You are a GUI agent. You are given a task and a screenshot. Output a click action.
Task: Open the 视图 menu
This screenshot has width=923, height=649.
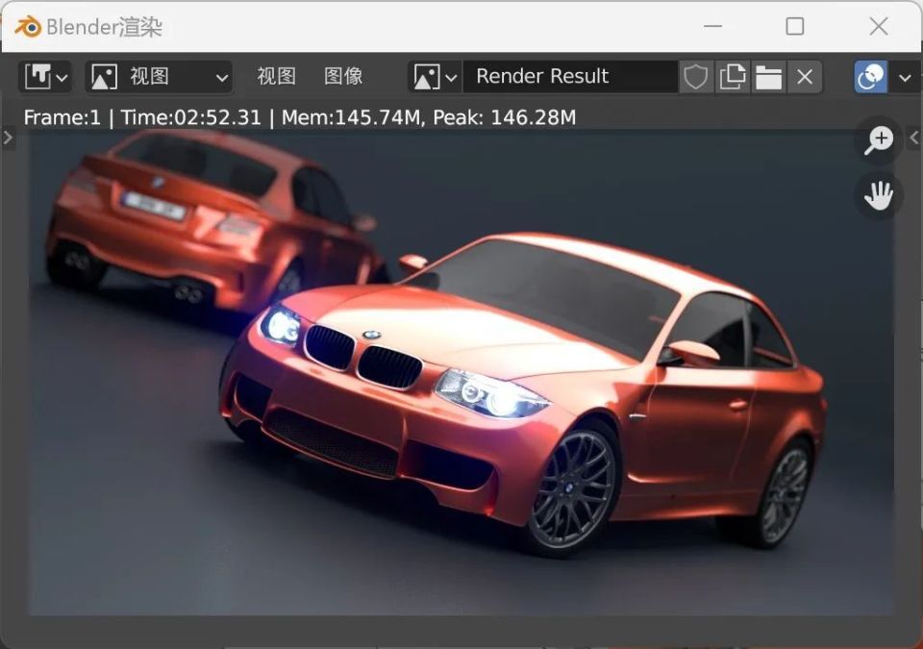pos(276,77)
